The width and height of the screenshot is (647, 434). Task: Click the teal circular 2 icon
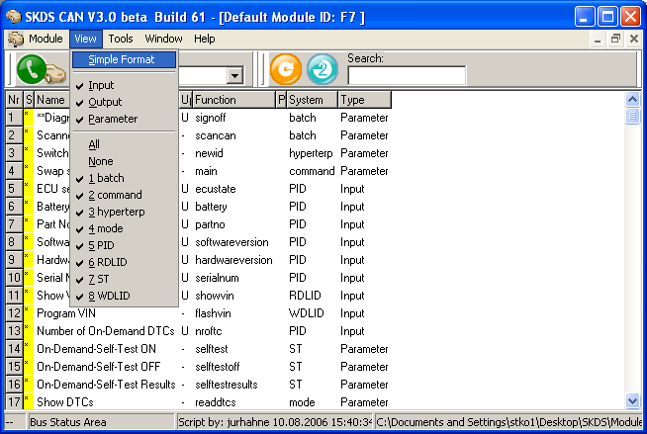(323, 69)
